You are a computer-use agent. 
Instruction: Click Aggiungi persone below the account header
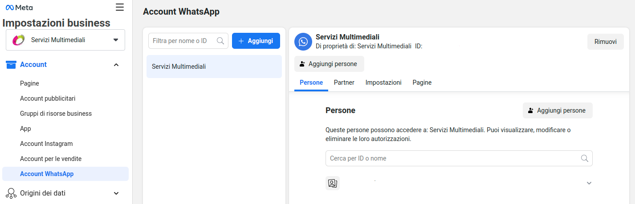pyautogui.click(x=329, y=64)
